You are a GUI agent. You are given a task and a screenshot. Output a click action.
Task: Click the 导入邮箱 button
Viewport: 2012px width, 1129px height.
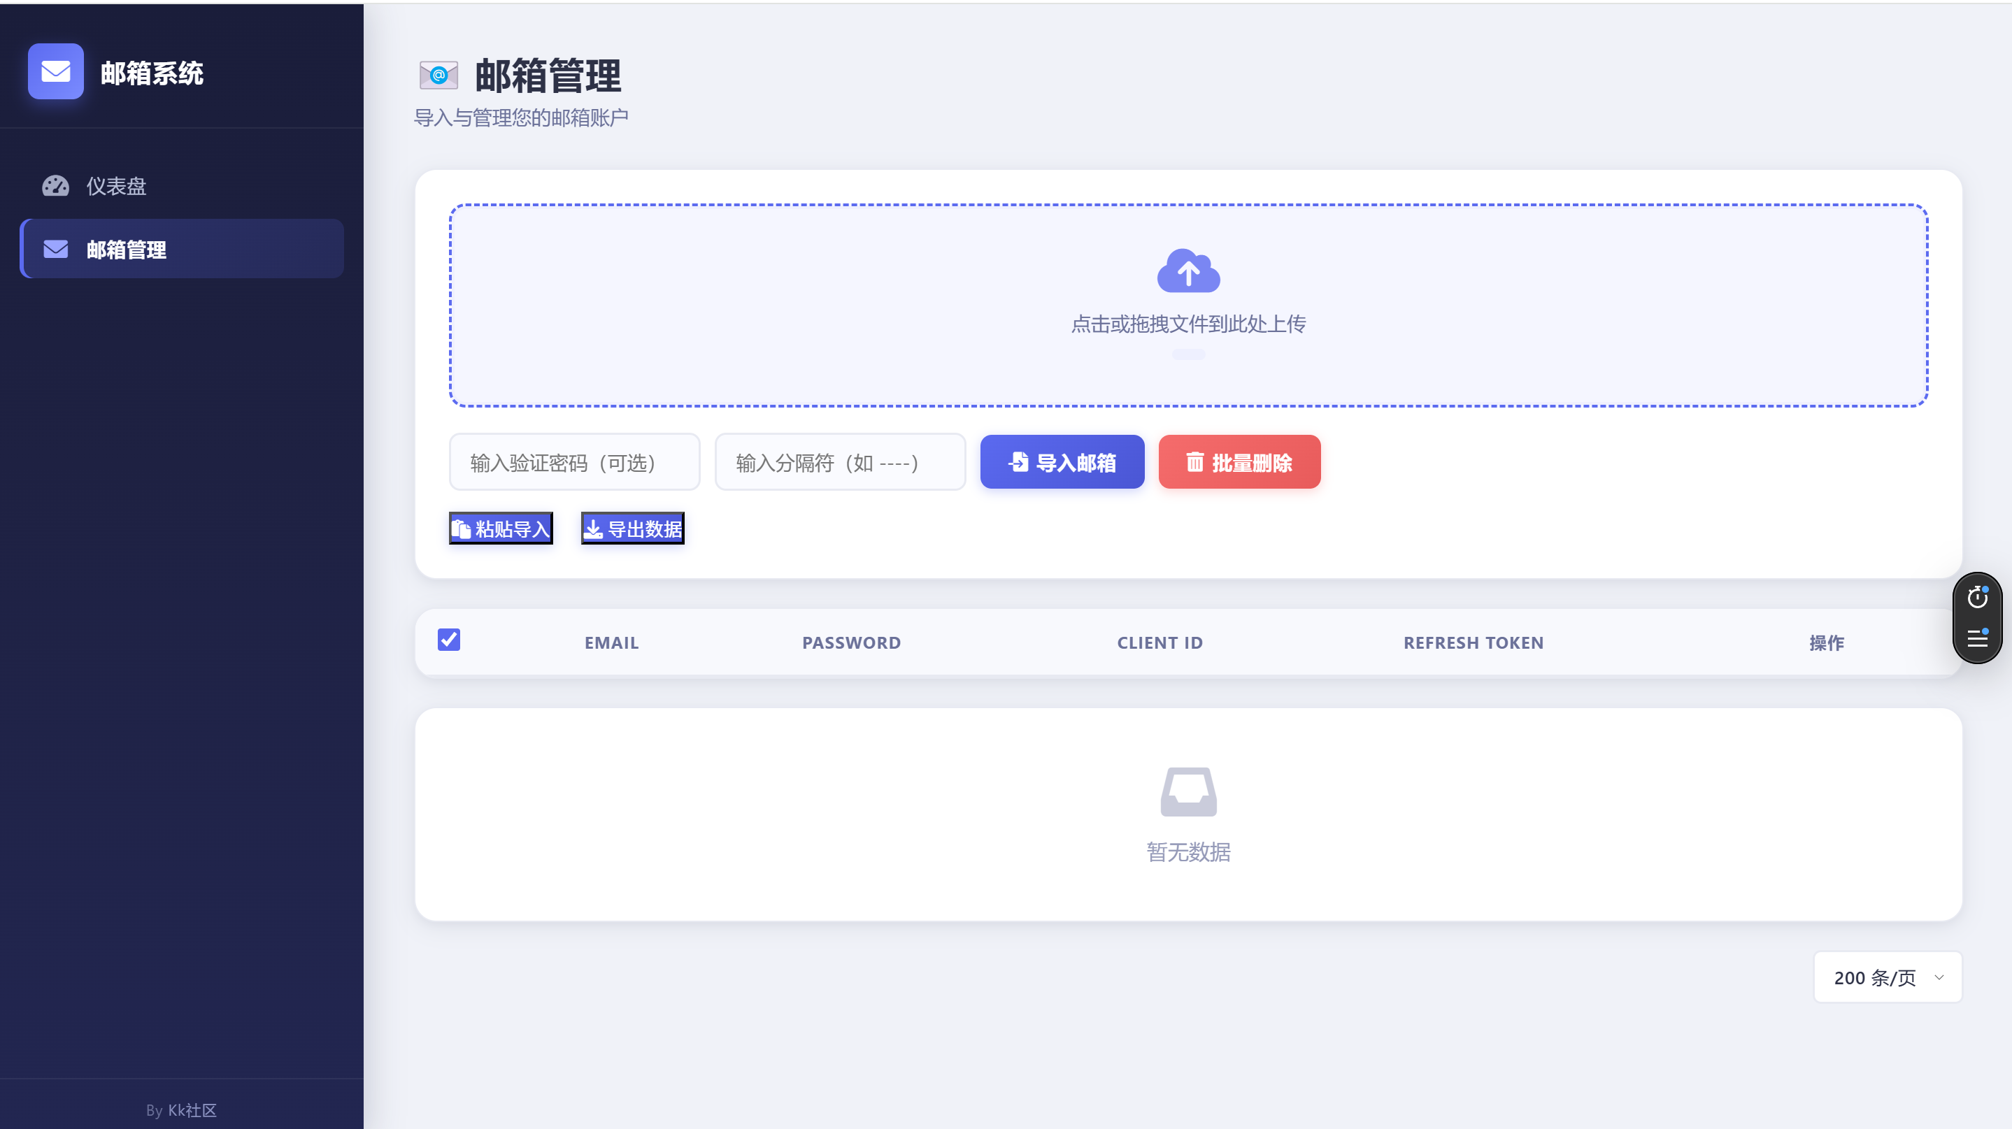pyautogui.click(x=1062, y=462)
